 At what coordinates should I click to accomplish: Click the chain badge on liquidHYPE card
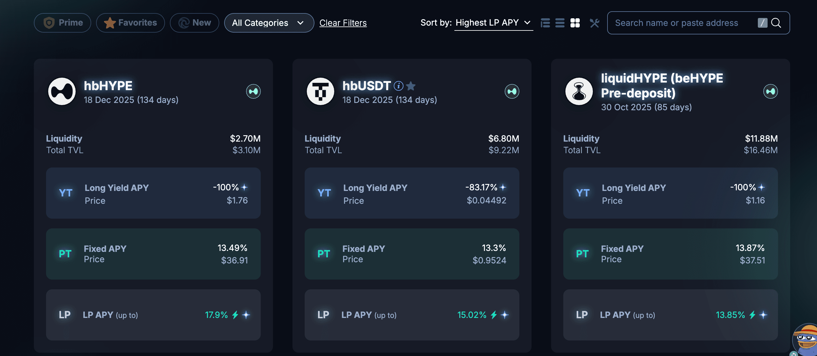770,92
